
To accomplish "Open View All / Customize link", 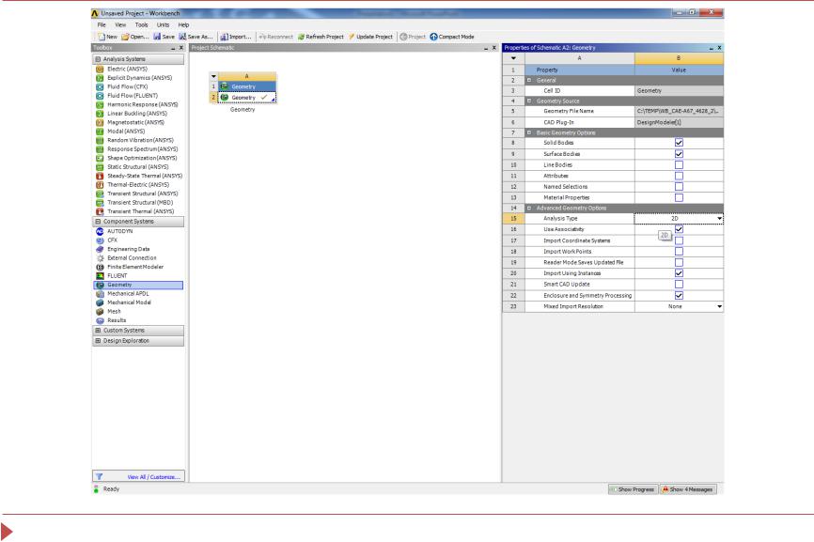I will pos(153,477).
